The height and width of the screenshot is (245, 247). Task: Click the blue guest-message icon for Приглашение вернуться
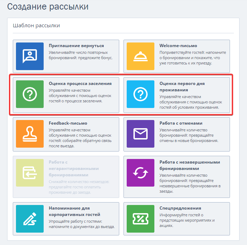tap(30, 56)
